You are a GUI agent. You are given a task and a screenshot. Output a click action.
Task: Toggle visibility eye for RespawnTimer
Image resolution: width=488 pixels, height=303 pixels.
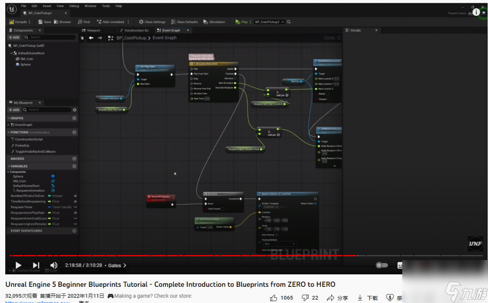75,207
